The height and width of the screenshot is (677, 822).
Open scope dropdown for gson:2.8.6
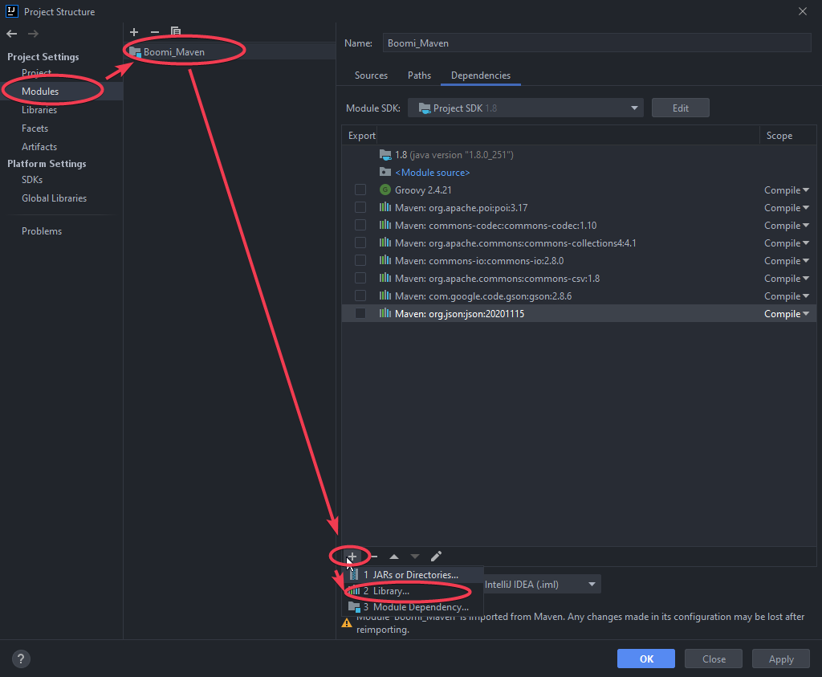click(x=787, y=296)
